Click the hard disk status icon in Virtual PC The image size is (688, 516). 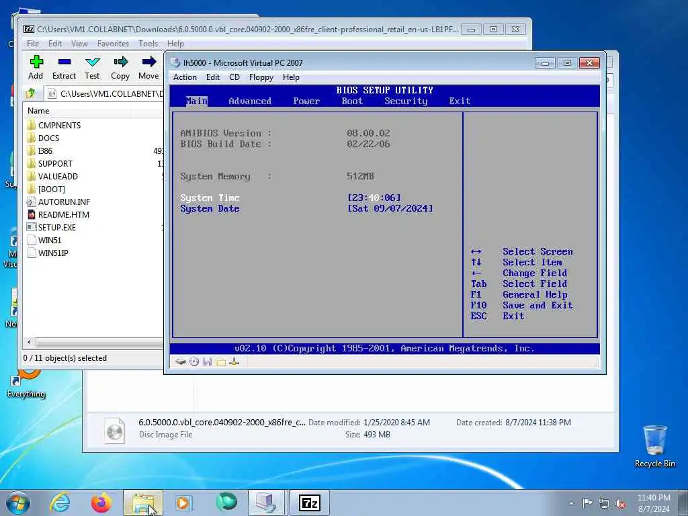(x=180, y=361)
